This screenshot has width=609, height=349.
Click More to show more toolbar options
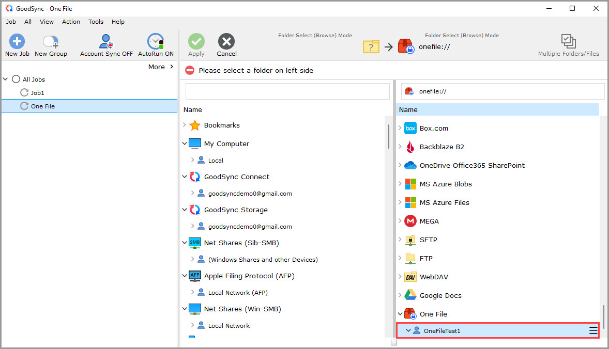click(161, 67)
